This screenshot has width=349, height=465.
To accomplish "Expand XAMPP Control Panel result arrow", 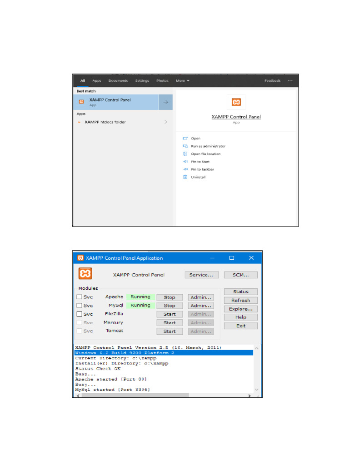I will (165, 102).
